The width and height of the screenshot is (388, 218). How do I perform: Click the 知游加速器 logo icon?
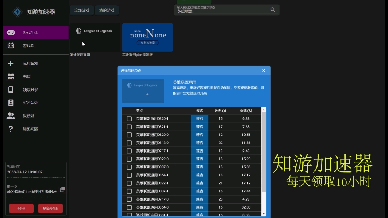pos(17,12)
